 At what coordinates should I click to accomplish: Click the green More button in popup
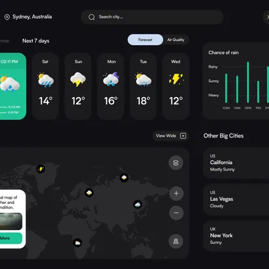point(11,238)
